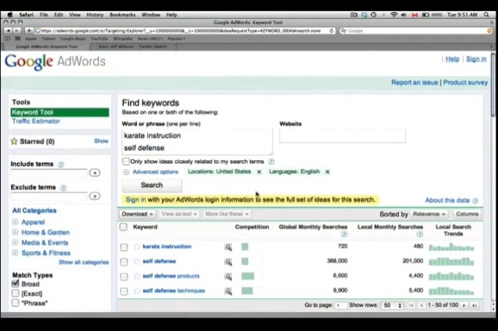Click help icon next to closely related option
Viewport: 498px width, 331px height.
click(x=272, y=162)
